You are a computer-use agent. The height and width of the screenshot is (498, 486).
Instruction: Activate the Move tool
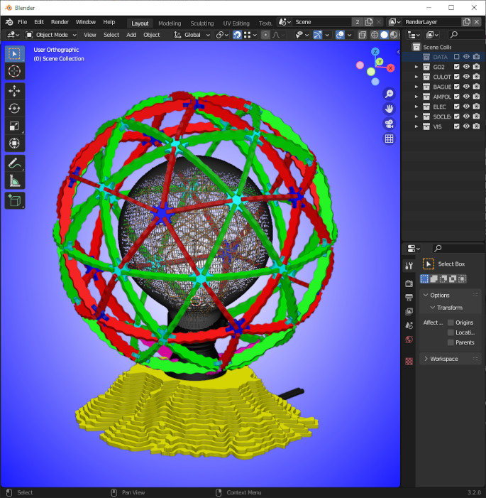coord(15,91)
